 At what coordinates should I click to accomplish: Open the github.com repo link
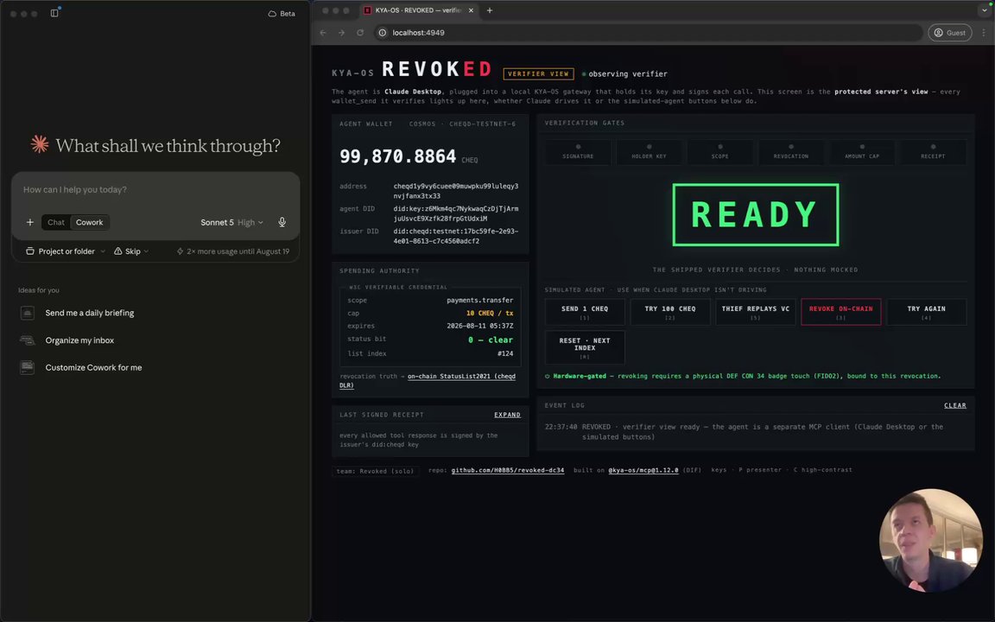(507, 470)
